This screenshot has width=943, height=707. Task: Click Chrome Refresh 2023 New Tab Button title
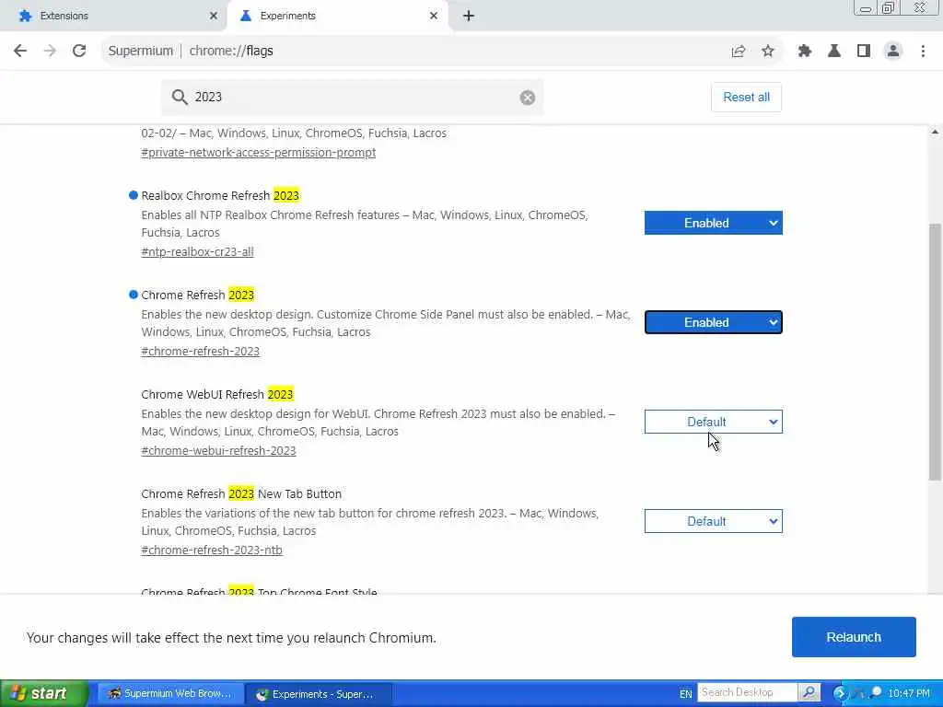[x=241, y=494]
